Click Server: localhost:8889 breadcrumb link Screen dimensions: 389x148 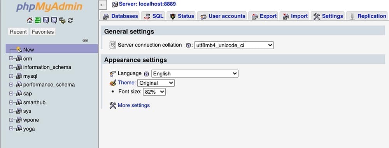click(x=147, y=4)
